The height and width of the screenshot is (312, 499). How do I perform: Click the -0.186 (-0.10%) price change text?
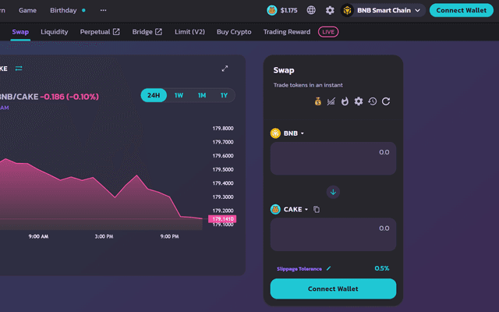pyautogui.click(x=69, y=97)
